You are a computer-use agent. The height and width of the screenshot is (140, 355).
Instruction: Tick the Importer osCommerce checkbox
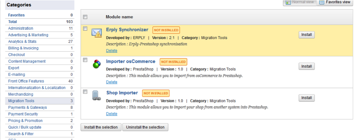pos(85,60)
